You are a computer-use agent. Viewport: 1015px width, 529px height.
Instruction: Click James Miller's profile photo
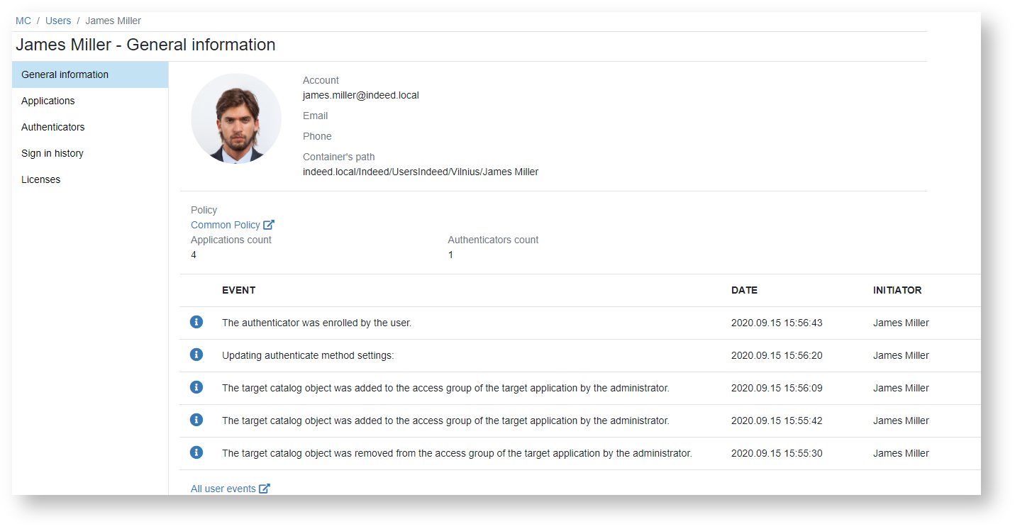click(x=236, y=118)
